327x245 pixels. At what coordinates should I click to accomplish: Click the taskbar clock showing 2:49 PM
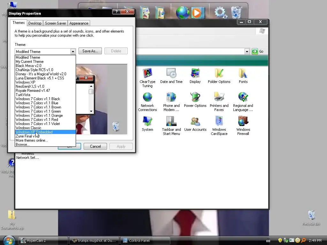[x=315, y=241]
